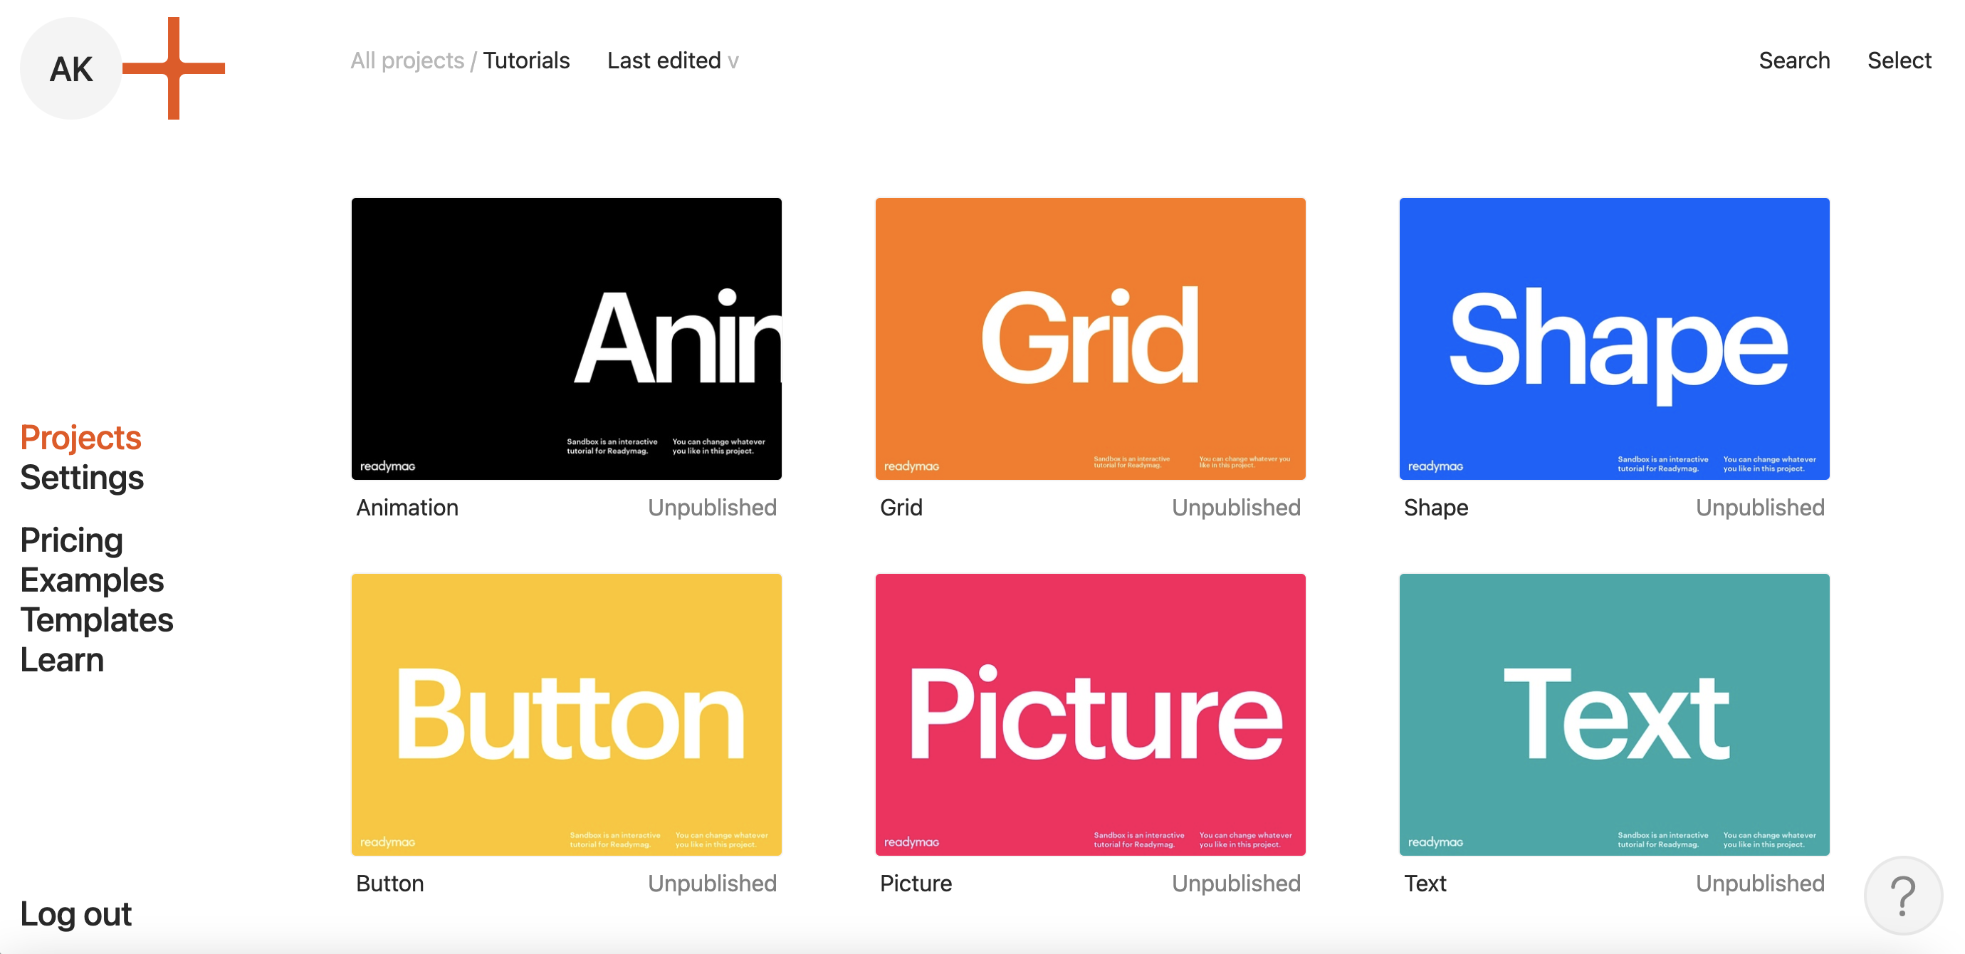
Task: Open the orange Grid project thumbnail
Action: 1090,339
